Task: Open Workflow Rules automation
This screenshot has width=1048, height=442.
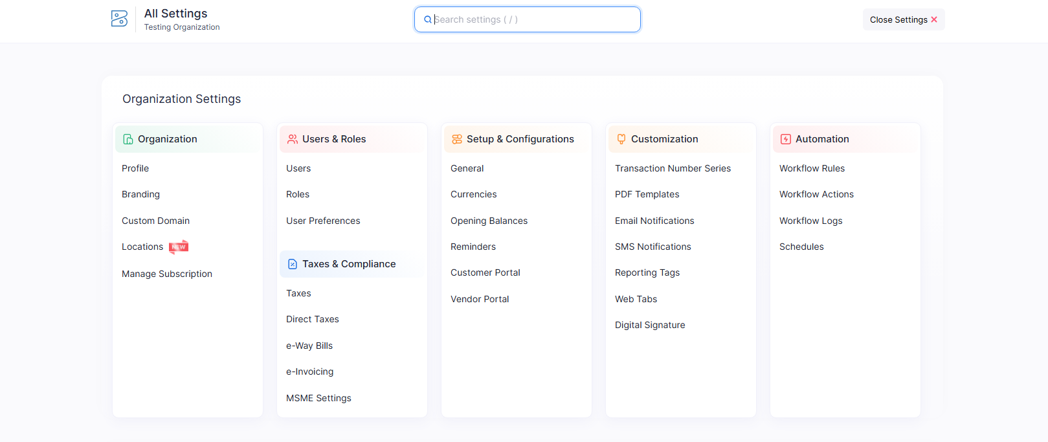Action: (812, 168)
